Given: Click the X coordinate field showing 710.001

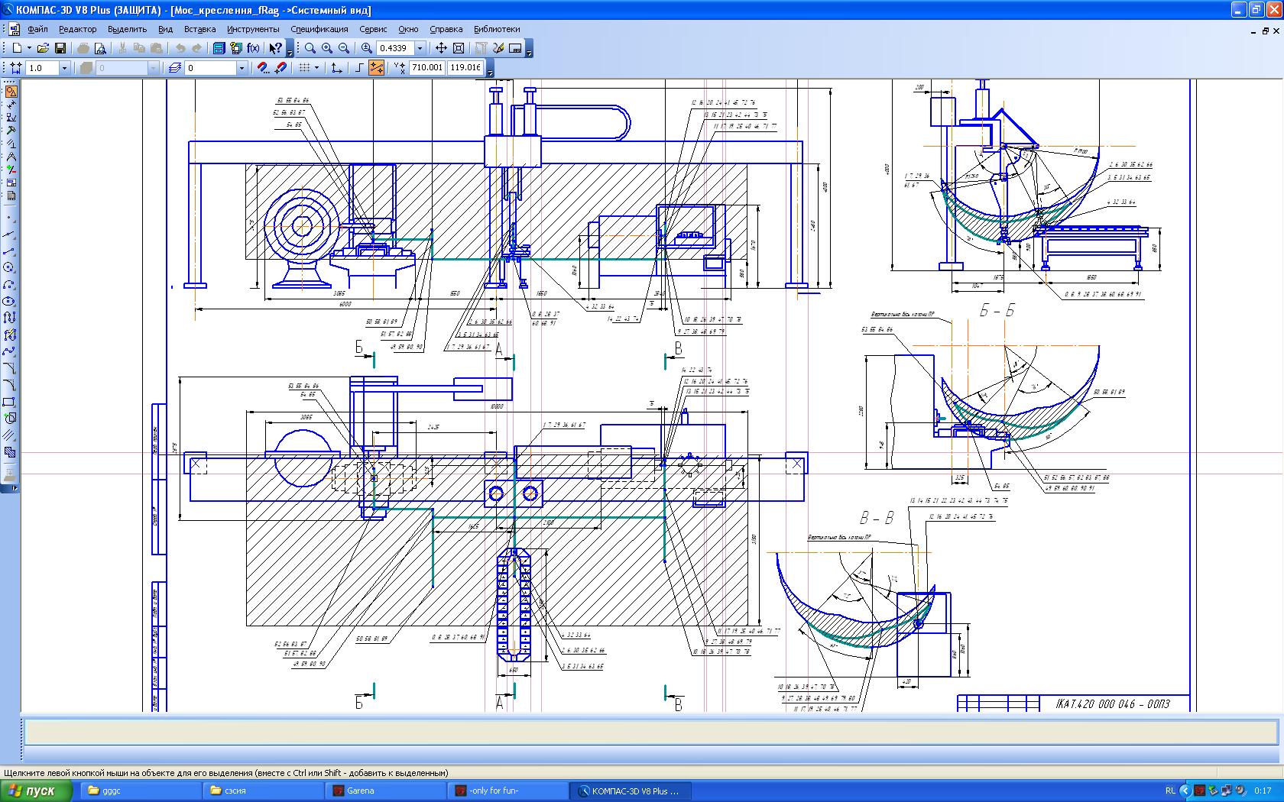Looking at the screenshot, I should coord(426,68).
